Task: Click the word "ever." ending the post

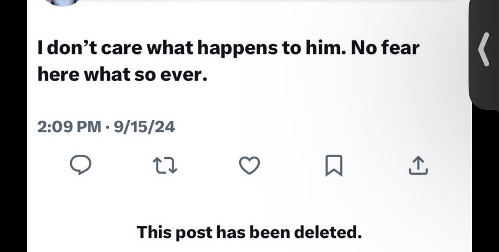Action: pos(189,75)
